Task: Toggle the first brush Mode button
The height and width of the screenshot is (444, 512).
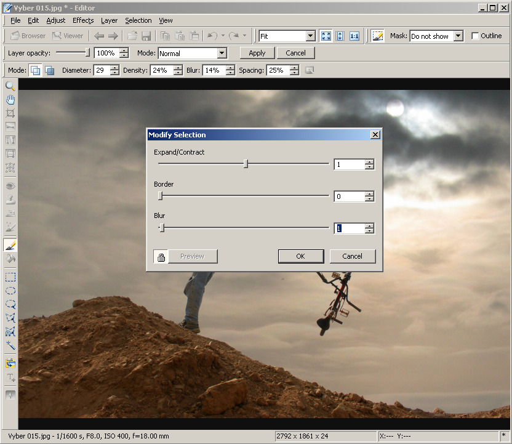Action: [36, 70]
